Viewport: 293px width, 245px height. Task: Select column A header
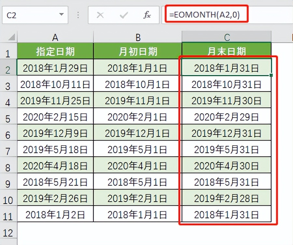tap(55, 37)
